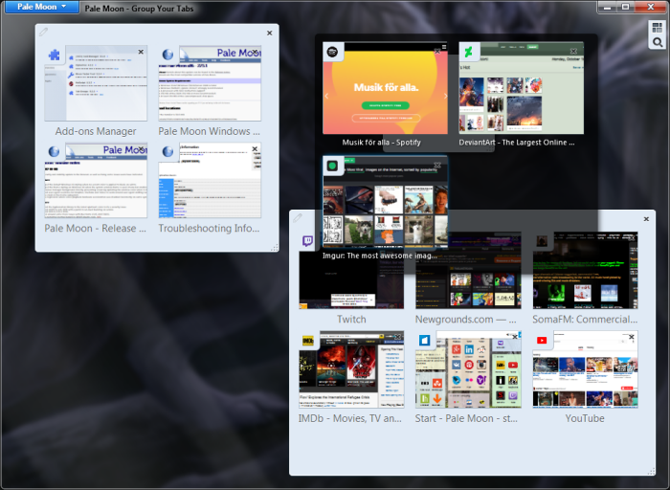Click pencil icon to name first tab group
Viewport: 670px width, 490px height.
43,32
